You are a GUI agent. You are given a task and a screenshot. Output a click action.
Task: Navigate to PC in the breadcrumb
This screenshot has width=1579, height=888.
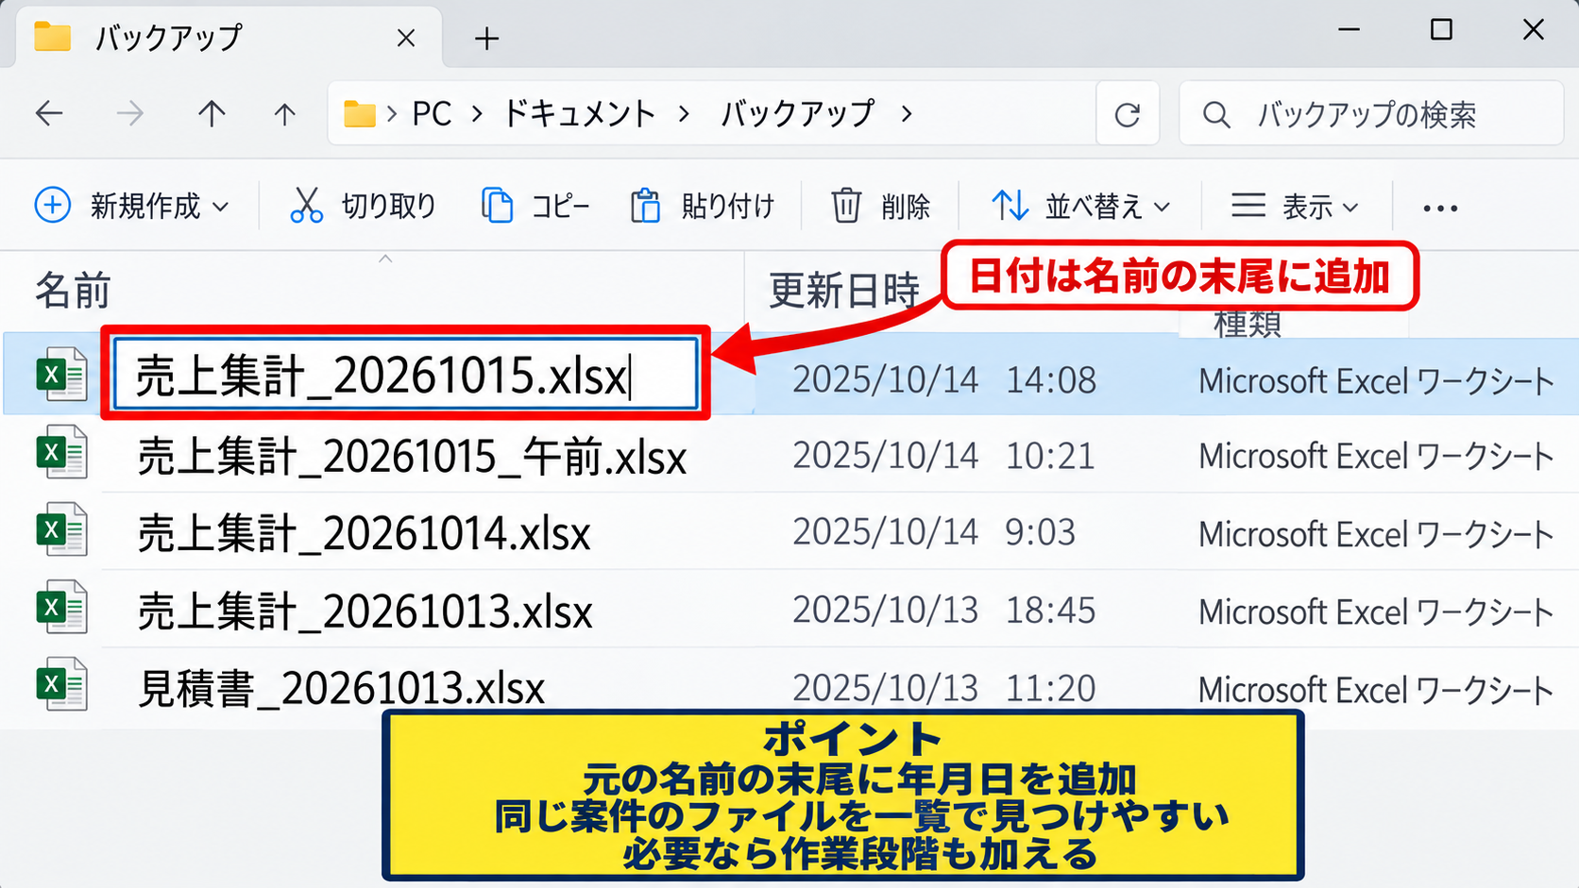[x=432, y=114]
